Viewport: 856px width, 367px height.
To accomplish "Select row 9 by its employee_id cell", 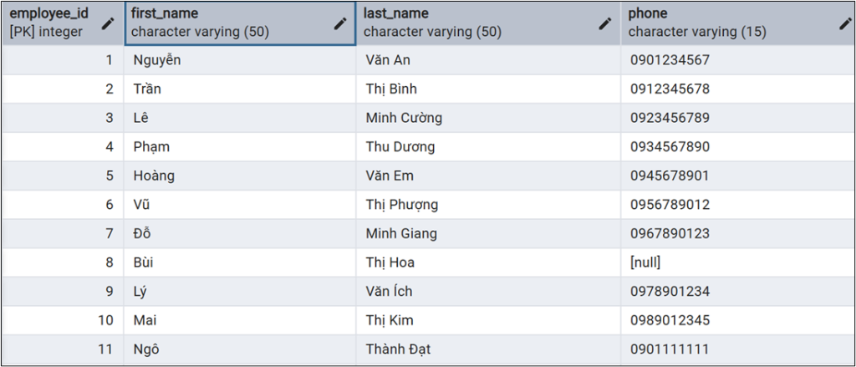I will coord(63,292).
